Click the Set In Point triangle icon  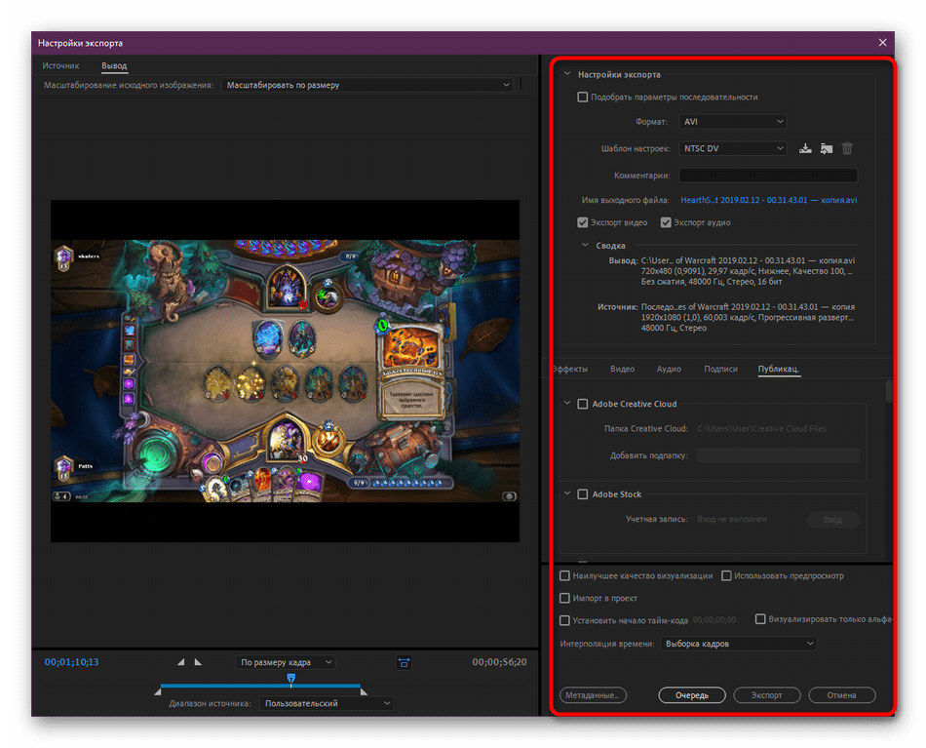click(182, 662)
